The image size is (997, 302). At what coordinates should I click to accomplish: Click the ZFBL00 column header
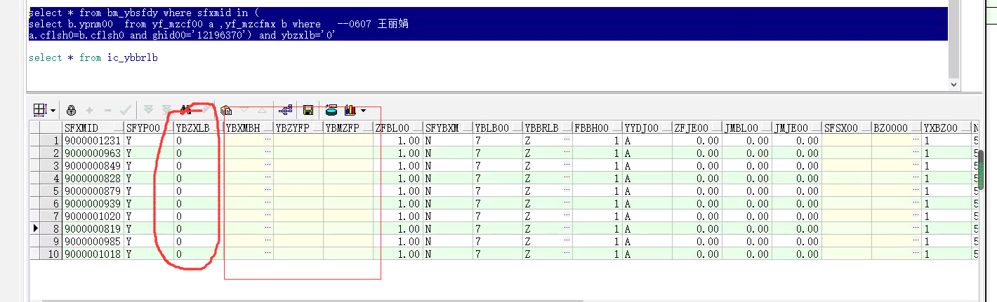(x=398, y=128)
